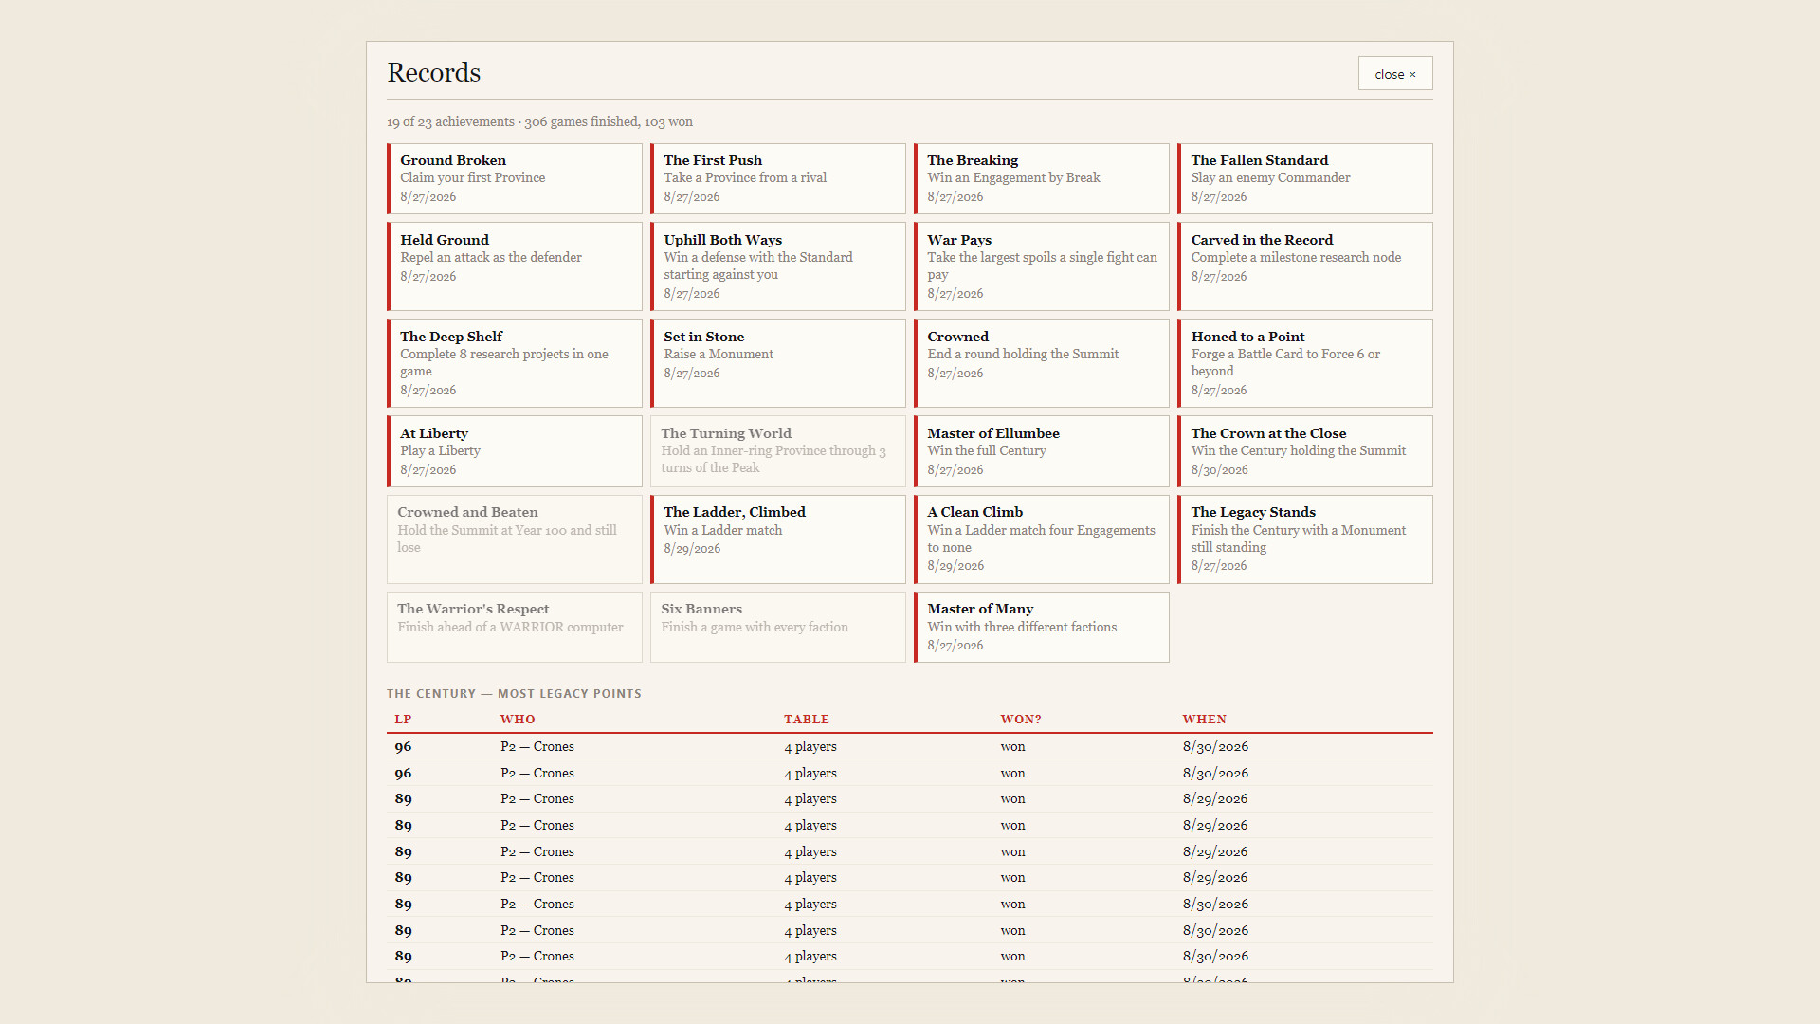Image resolution: width=1820 pixels, height=1024 pixels.
Task: Click the Uphill Both Ways achievement
Action: click(x=778, y=266)
